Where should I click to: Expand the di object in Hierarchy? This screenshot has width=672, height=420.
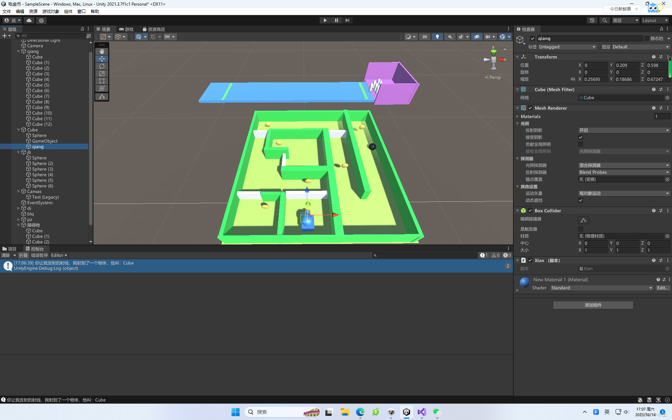19,208
